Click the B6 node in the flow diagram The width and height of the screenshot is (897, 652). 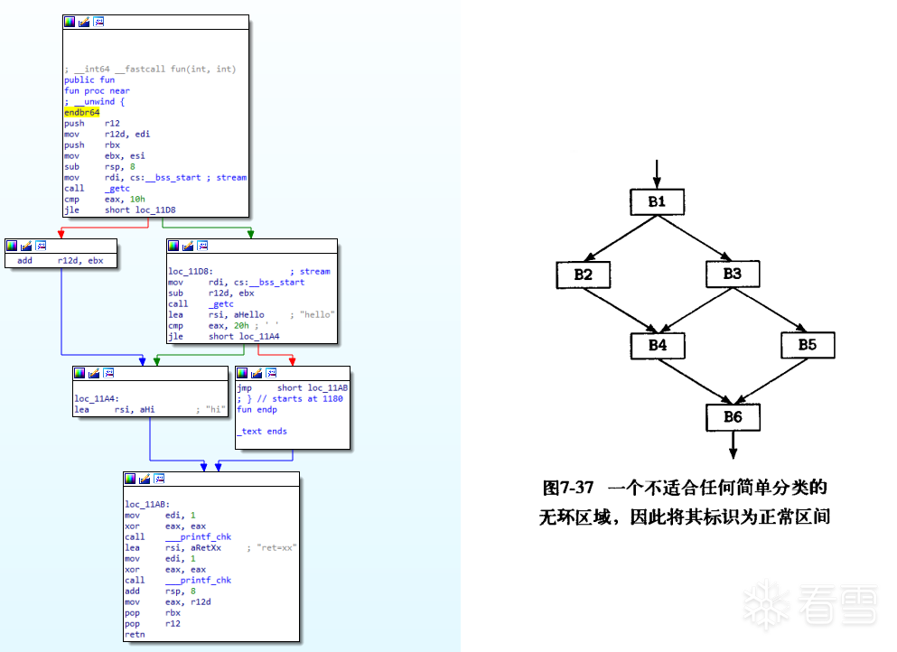tap(733, 417)
